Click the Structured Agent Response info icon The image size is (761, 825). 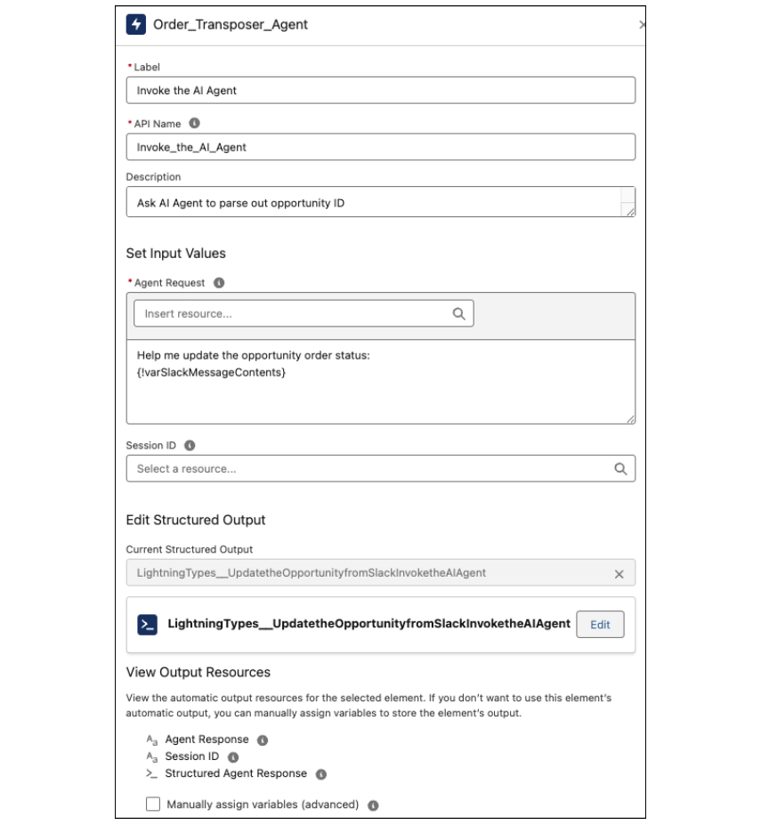pos(321,772)
